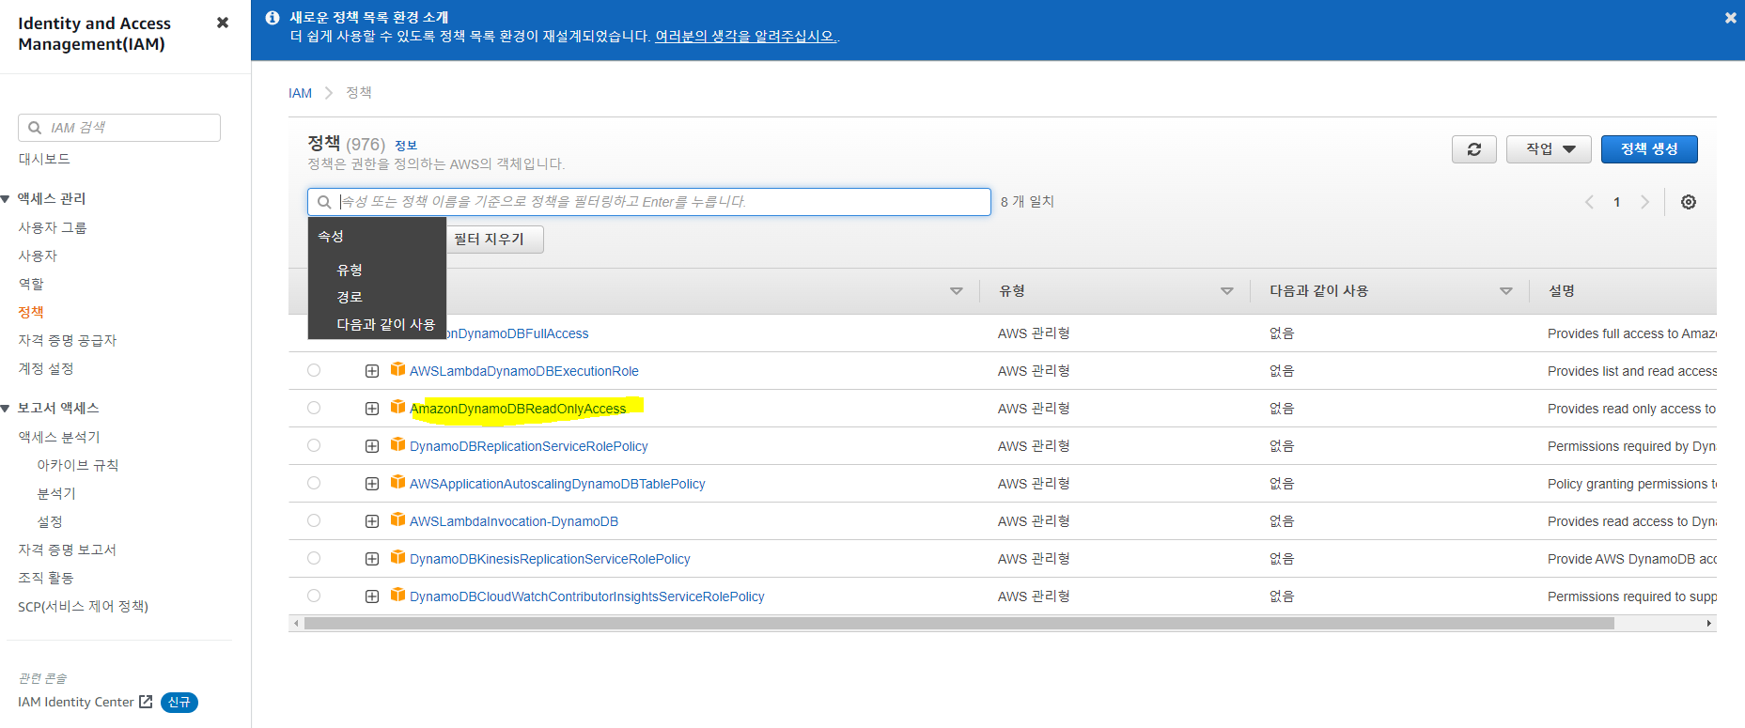The width and height of the screenshot is (1745, 728).
Task: Focus the policy filter search field
Action: pyautogui.click(x=649, y=202)
